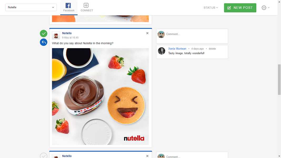281x158 pixels.
Task: Open the Nutella breakfast image
Action: [x=100, y=96]
